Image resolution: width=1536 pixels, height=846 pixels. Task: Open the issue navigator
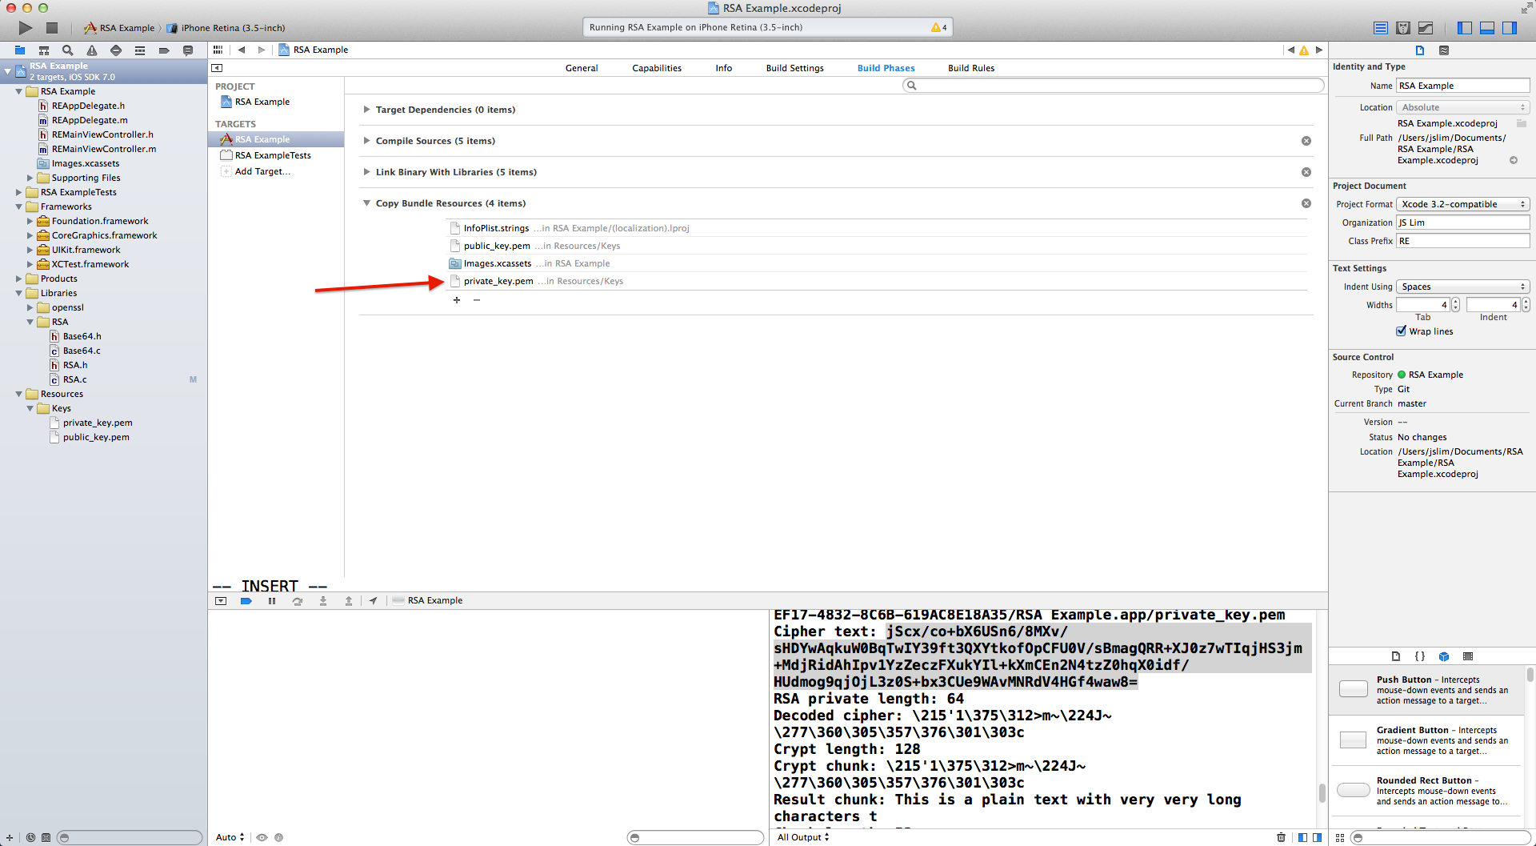coord(92,50)
